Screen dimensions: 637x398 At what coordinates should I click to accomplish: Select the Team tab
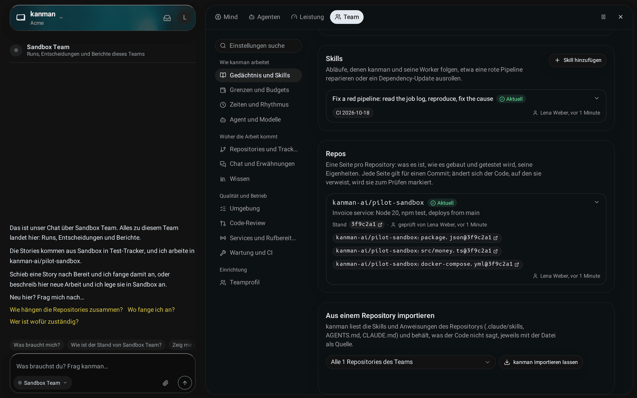click(x=347, y=17)
